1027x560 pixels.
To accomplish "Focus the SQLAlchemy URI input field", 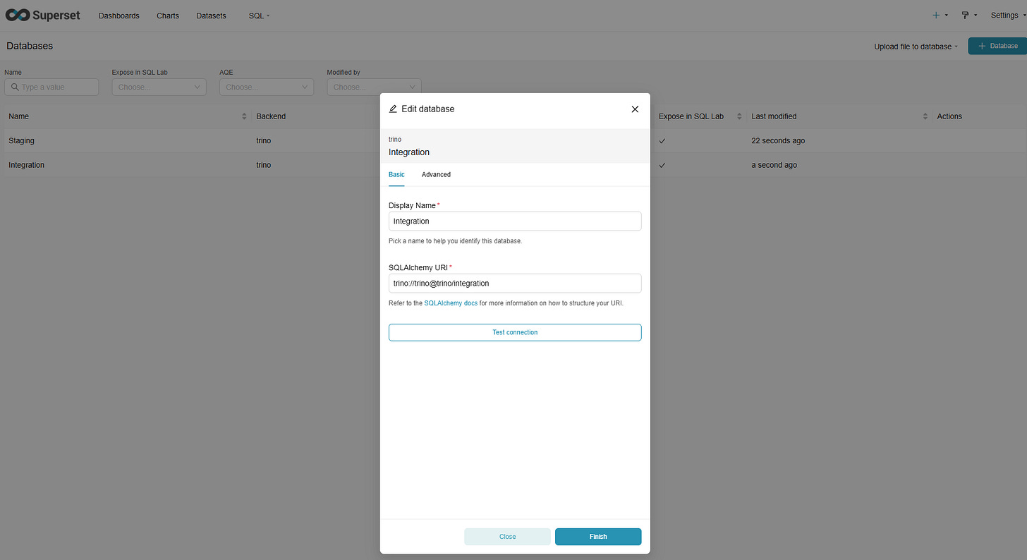I will click(515, 283).
